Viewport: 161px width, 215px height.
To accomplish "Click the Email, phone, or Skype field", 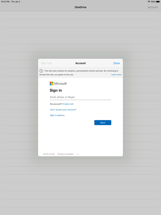I will click(80, 97).
